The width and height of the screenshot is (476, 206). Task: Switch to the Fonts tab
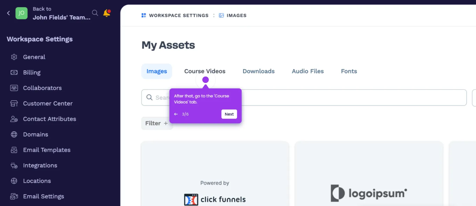349,71
